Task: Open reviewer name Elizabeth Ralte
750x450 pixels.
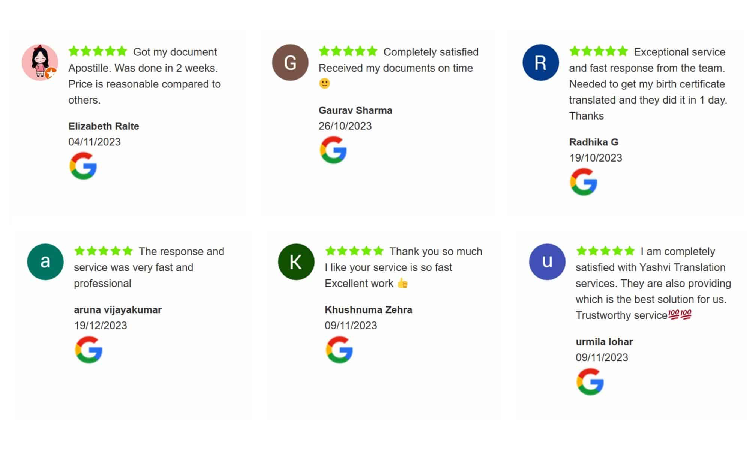Action: pyautogui.click(x=103, y=126)
